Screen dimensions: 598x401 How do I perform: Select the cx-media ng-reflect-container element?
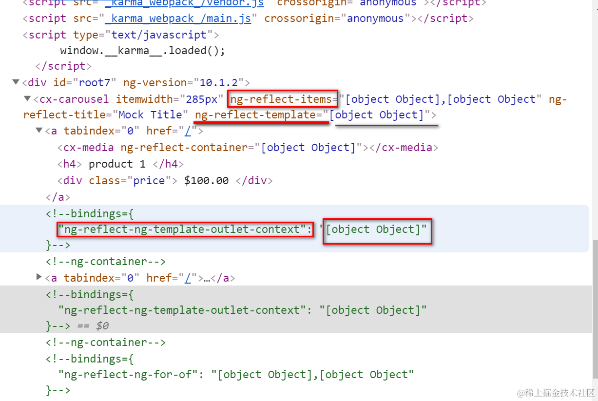point(248,147)
